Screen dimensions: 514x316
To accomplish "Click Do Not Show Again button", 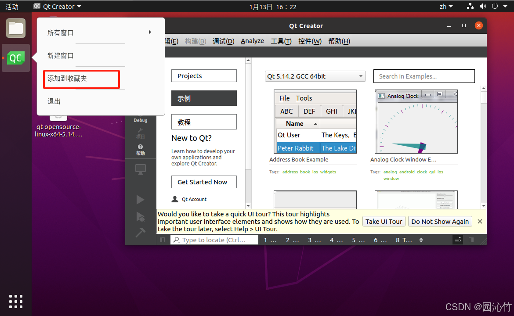I will 440,221.
